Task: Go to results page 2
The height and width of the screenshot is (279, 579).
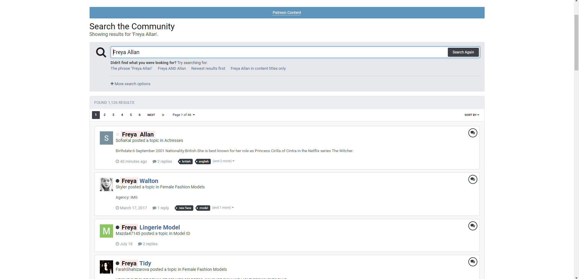Action: [x=105, y=115]
